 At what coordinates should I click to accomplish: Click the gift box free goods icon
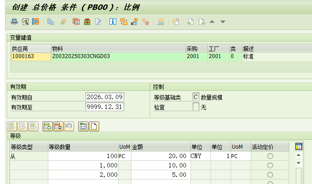(x=87, y=21)
